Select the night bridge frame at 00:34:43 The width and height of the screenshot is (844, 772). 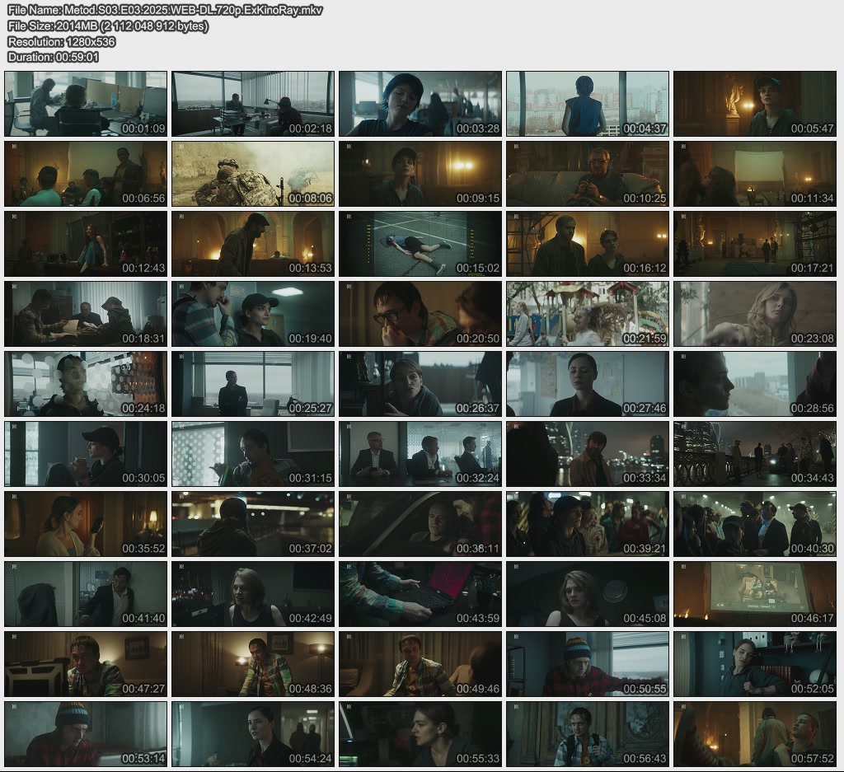click(x=755, y=454)
